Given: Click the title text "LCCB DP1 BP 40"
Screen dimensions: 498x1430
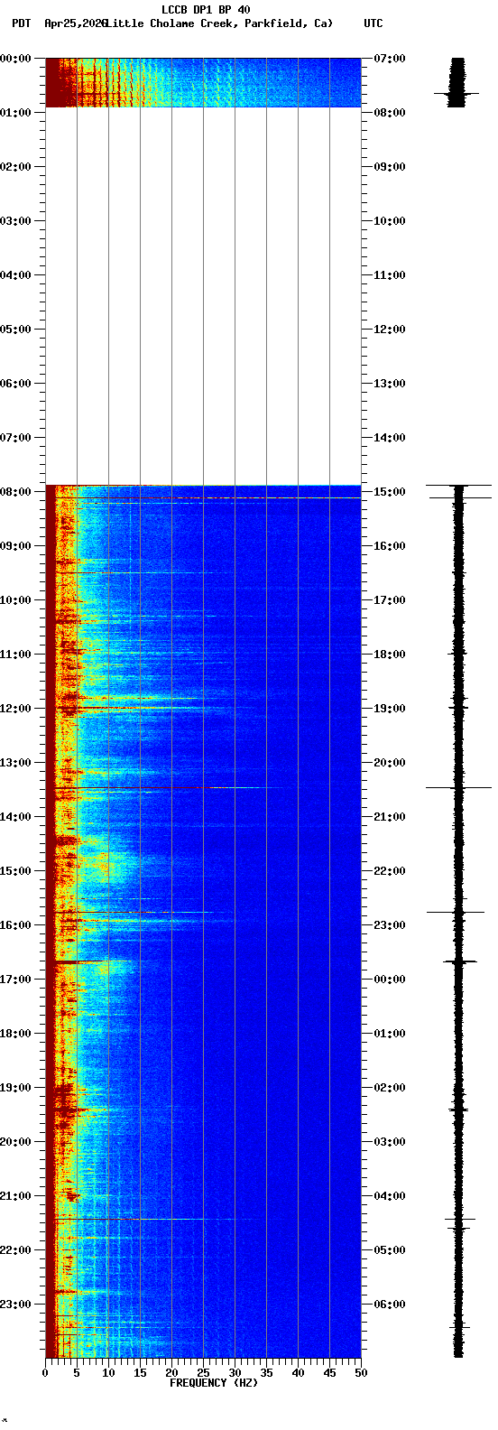Looking at the screenshot, I should pyautogui.click(x=206, y=10).
